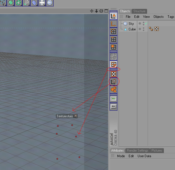
Task: Open the Objects manager View menu
Action: [146, 17]
